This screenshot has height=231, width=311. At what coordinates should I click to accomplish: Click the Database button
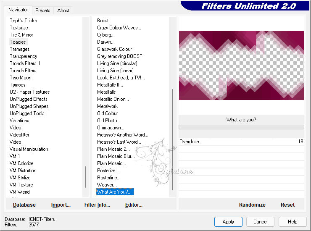pos(24,205)
